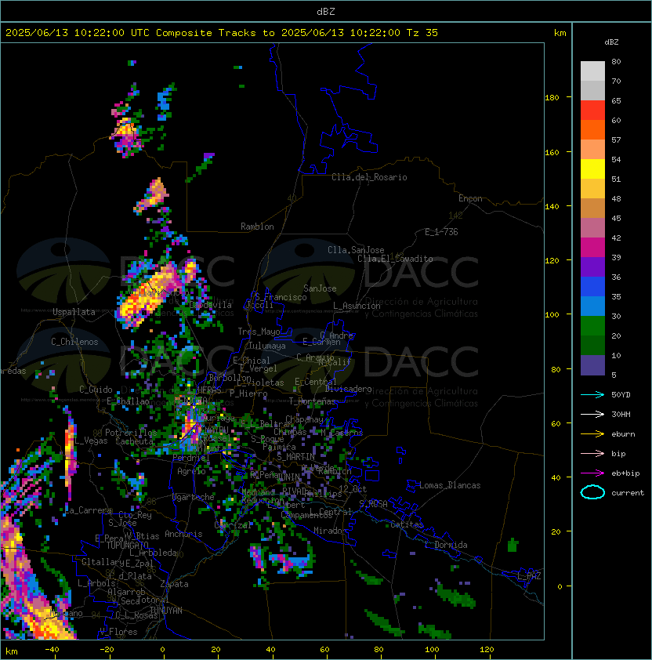Click the 'SanJose' label near L_Asuncion

[320, 288]
